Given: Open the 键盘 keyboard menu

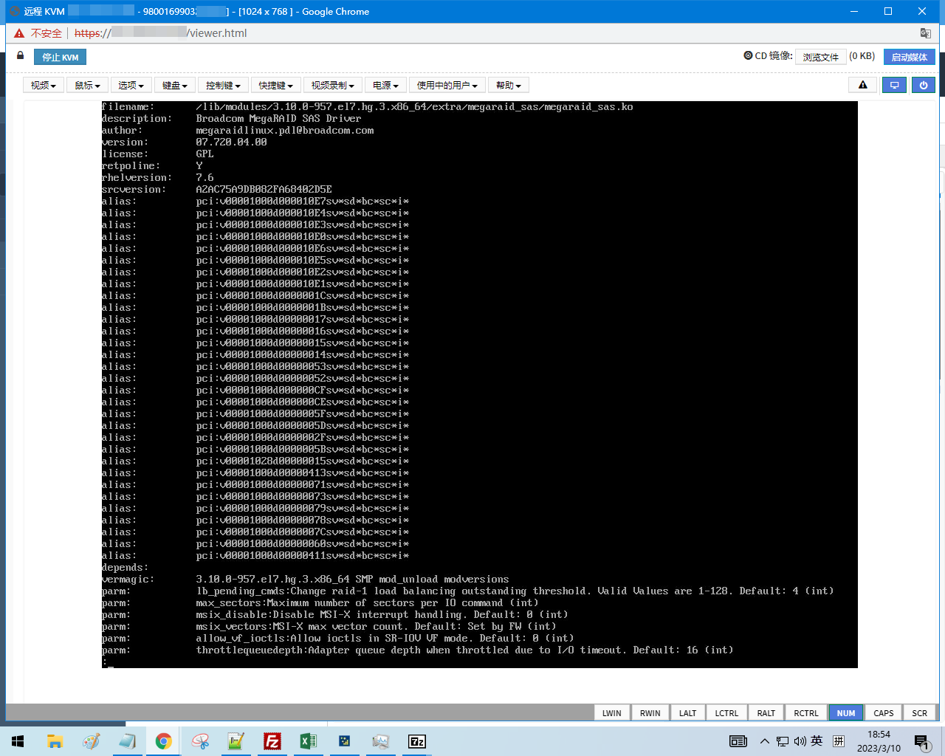Looking at the screenshot, I should point(175,86).
